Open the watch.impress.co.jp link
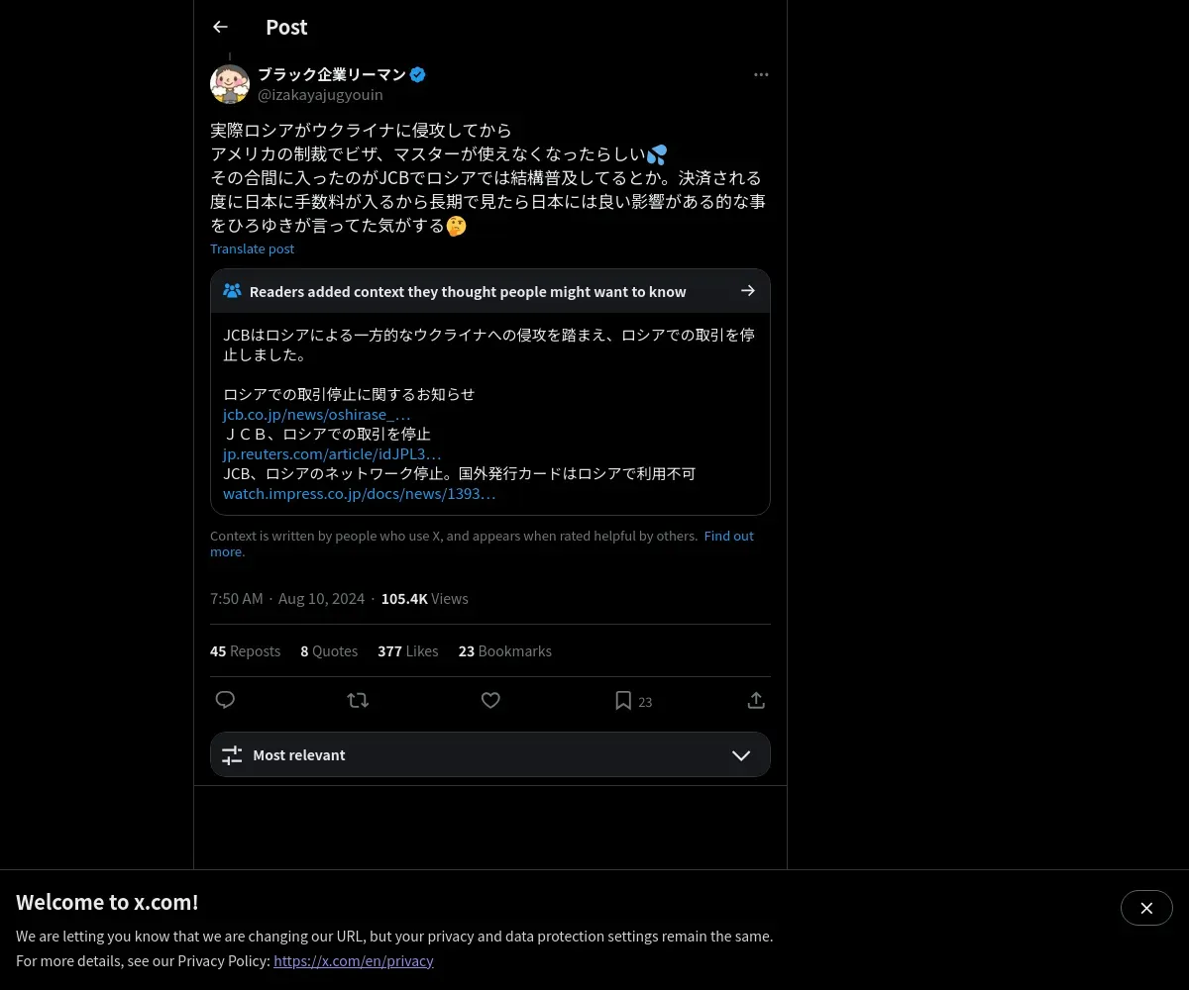The height and width of the screenshot is (990, 1189). [359, 493]
